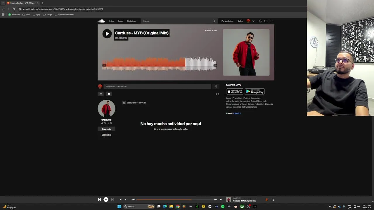Open Windows Start menu
374x210 pixels.
point(119,206)
